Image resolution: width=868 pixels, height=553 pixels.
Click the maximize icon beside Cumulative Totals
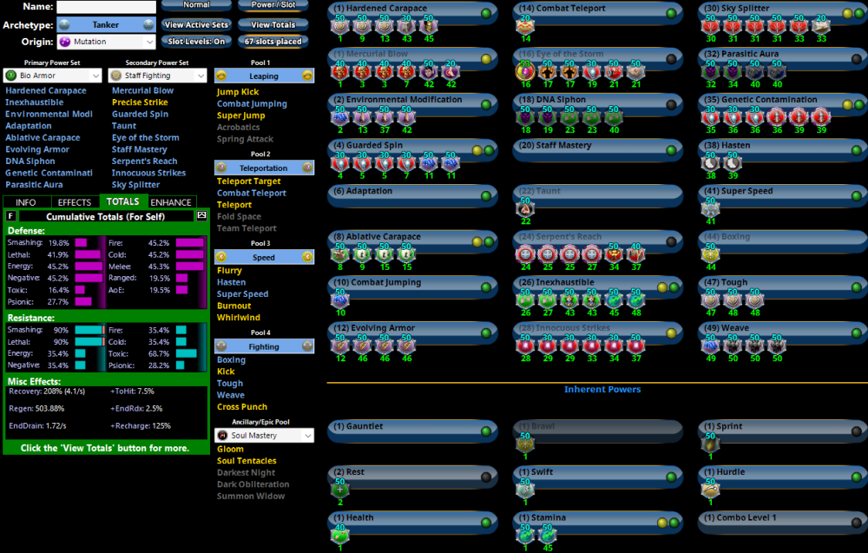pyautogui.click(x=202, y=215)
